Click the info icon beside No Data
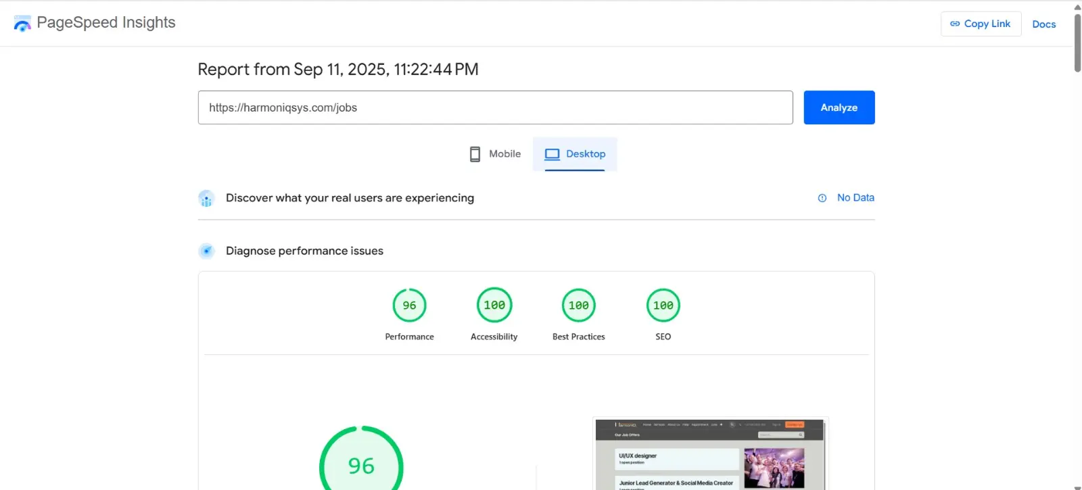 822,198
